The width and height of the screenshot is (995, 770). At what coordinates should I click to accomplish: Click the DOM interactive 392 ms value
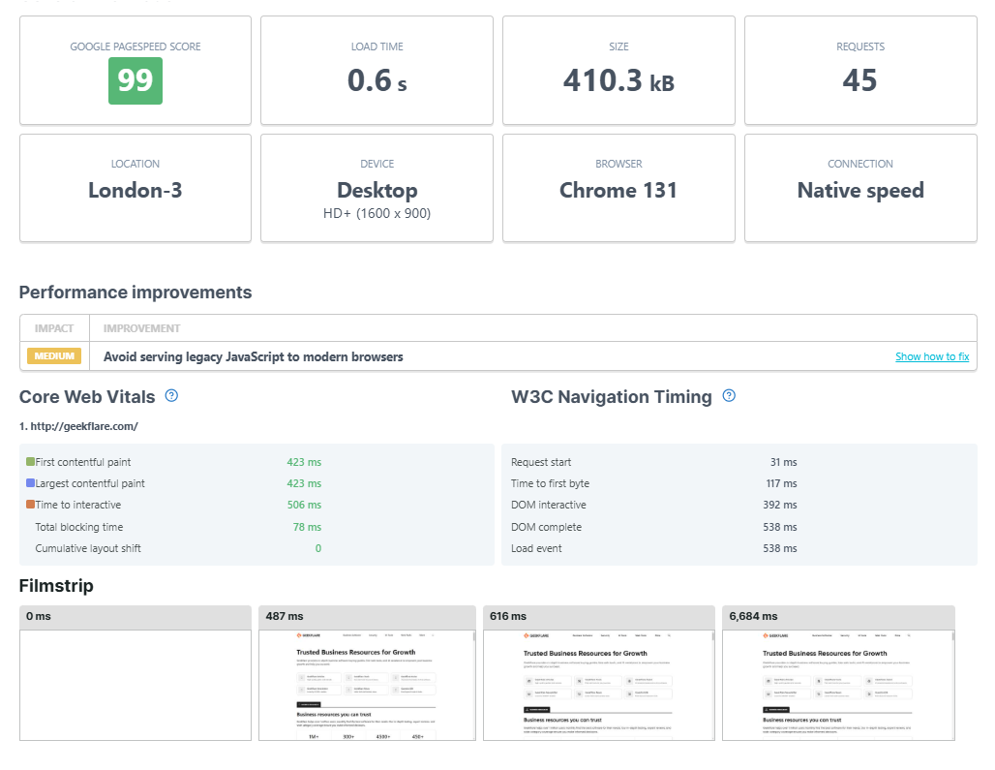tap(780, 506)
